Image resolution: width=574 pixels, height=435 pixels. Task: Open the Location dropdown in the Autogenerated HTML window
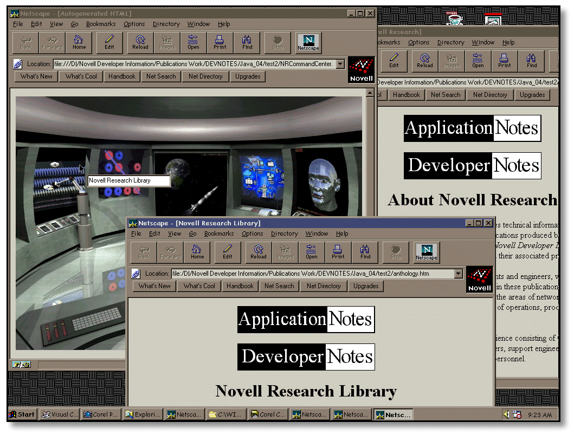coord(340,64)
